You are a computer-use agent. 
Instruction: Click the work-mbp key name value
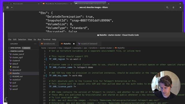[77, 76]
